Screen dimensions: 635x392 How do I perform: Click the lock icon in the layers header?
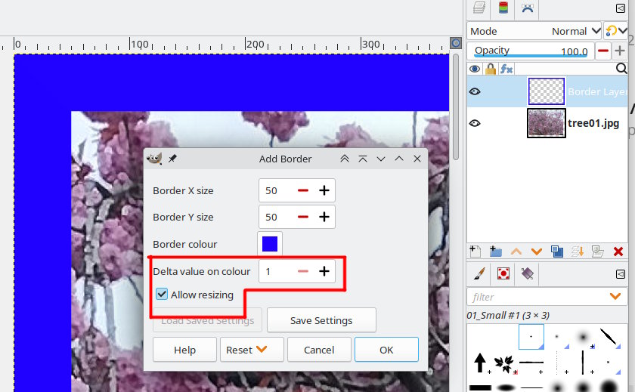tap(491, 69)
